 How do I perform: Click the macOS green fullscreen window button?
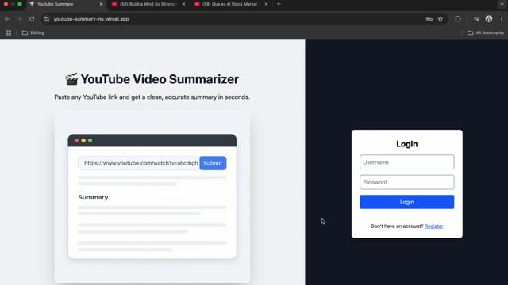point(20,4)
